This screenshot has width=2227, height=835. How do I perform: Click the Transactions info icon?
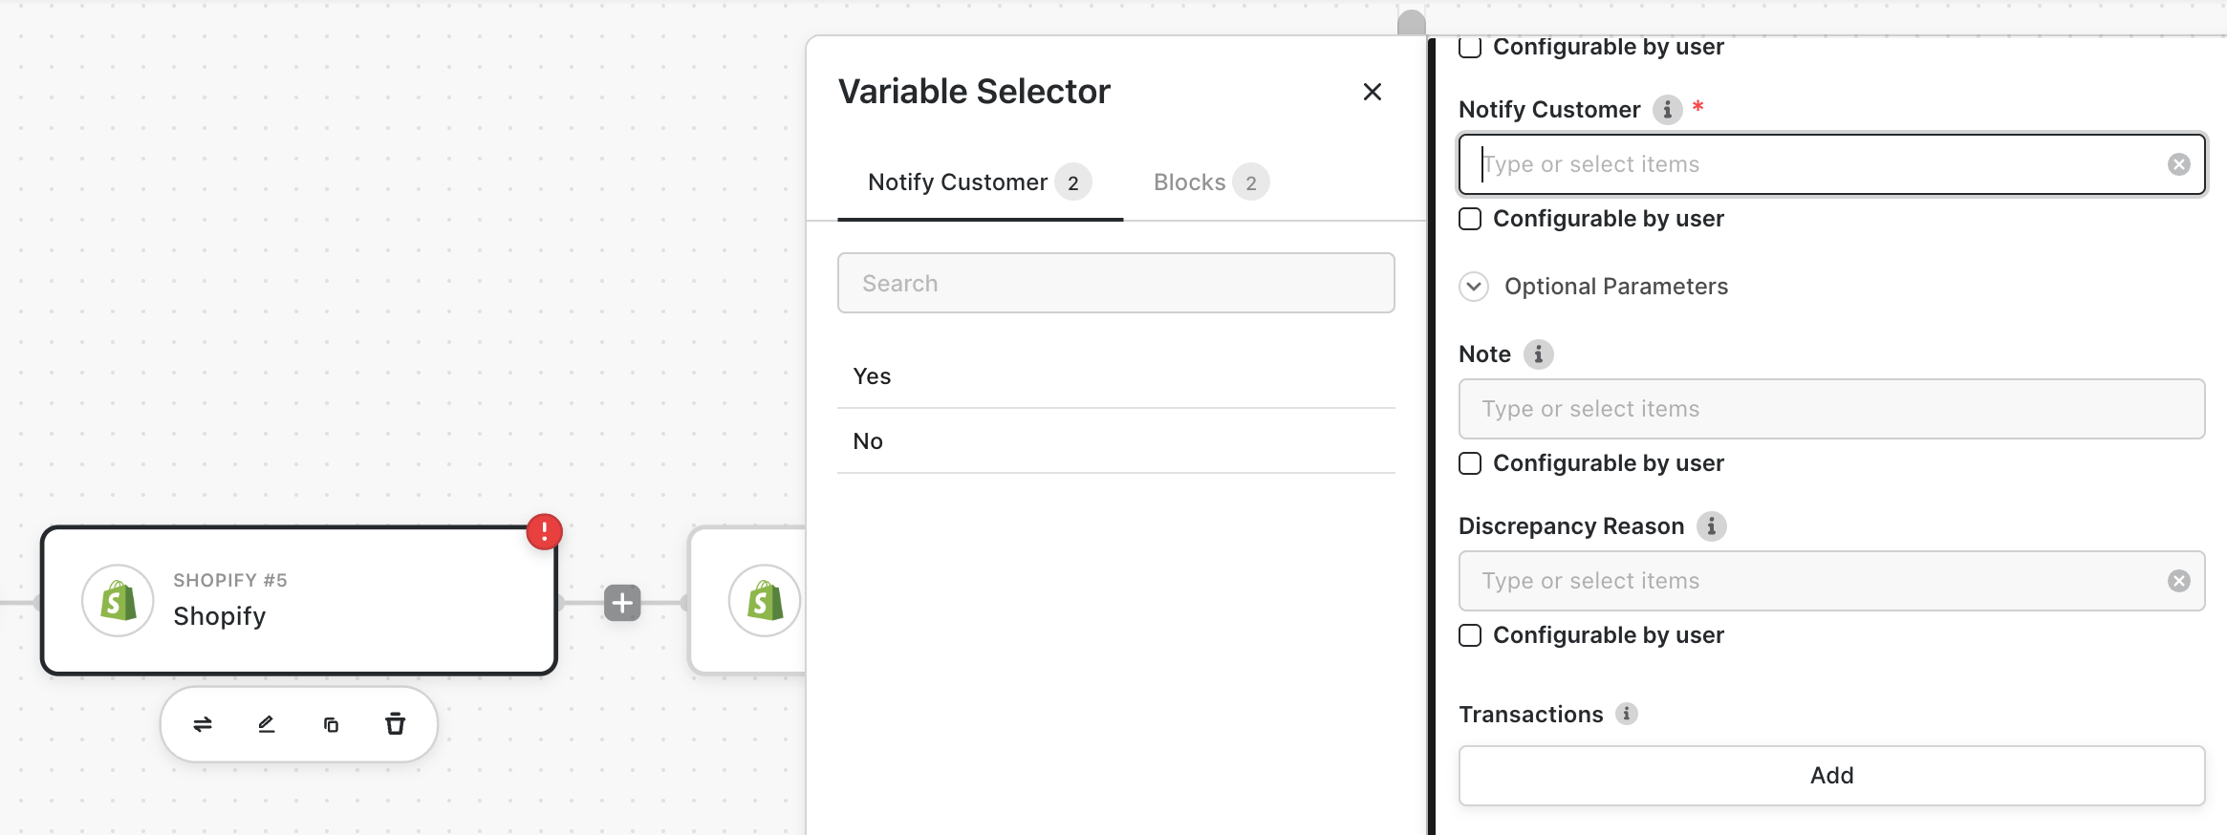(x=1626, y=714)
